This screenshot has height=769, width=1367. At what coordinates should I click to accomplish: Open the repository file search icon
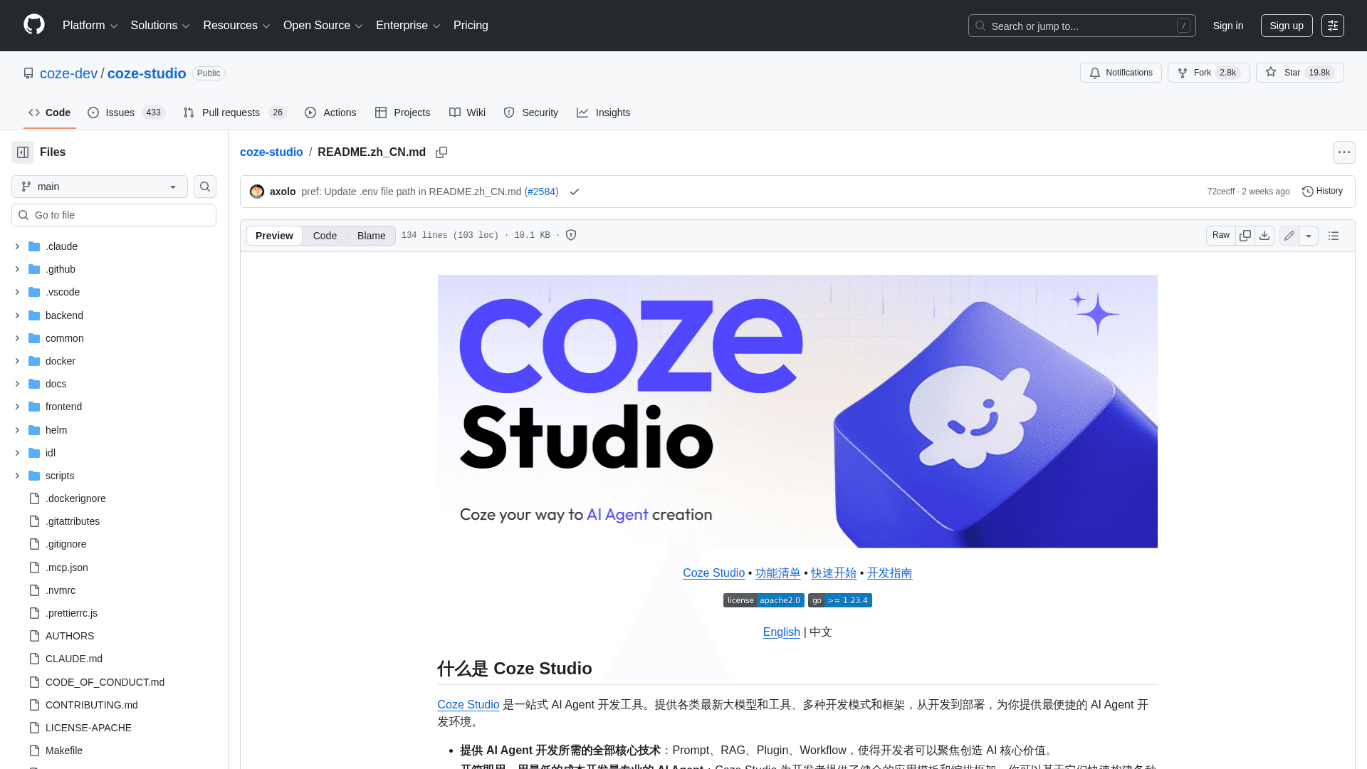[x=204, y=187]
